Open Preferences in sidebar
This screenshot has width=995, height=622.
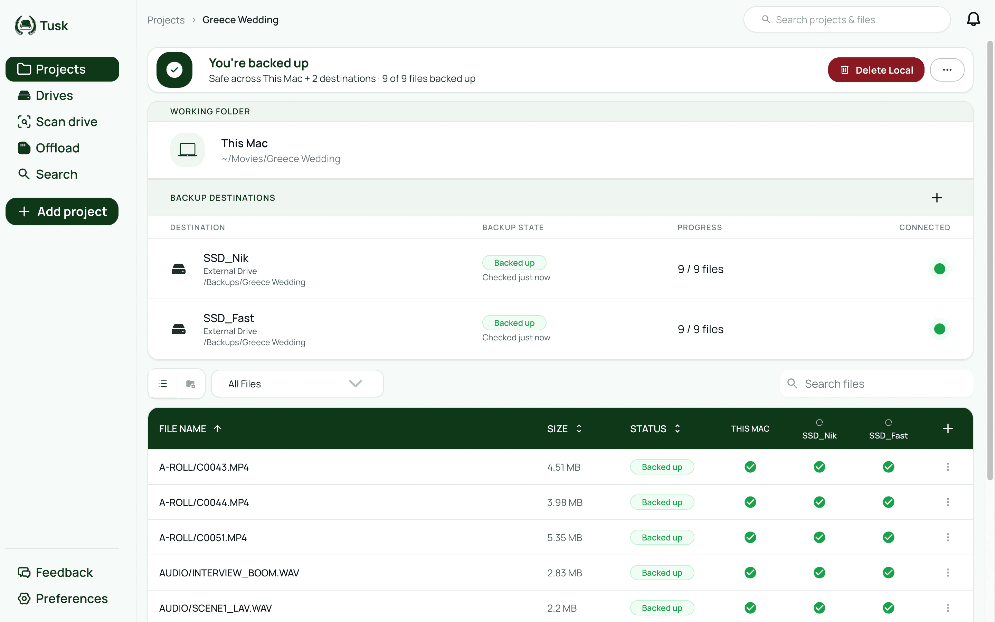(63, 599)
